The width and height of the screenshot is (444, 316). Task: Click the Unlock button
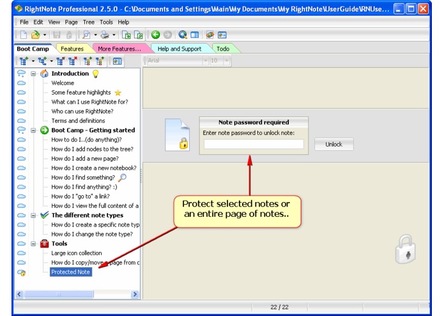tap(334, 145)
